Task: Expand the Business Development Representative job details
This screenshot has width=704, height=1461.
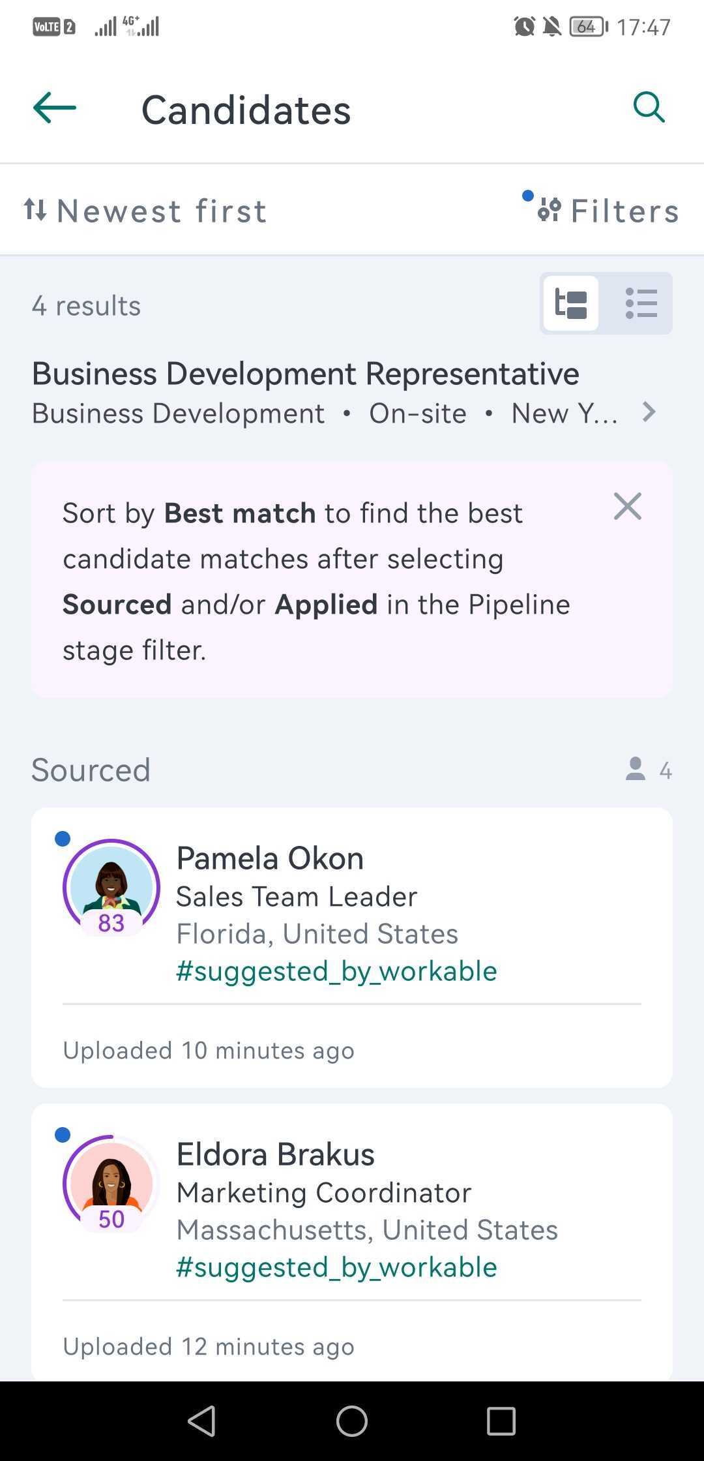Action: pos(649,412)
